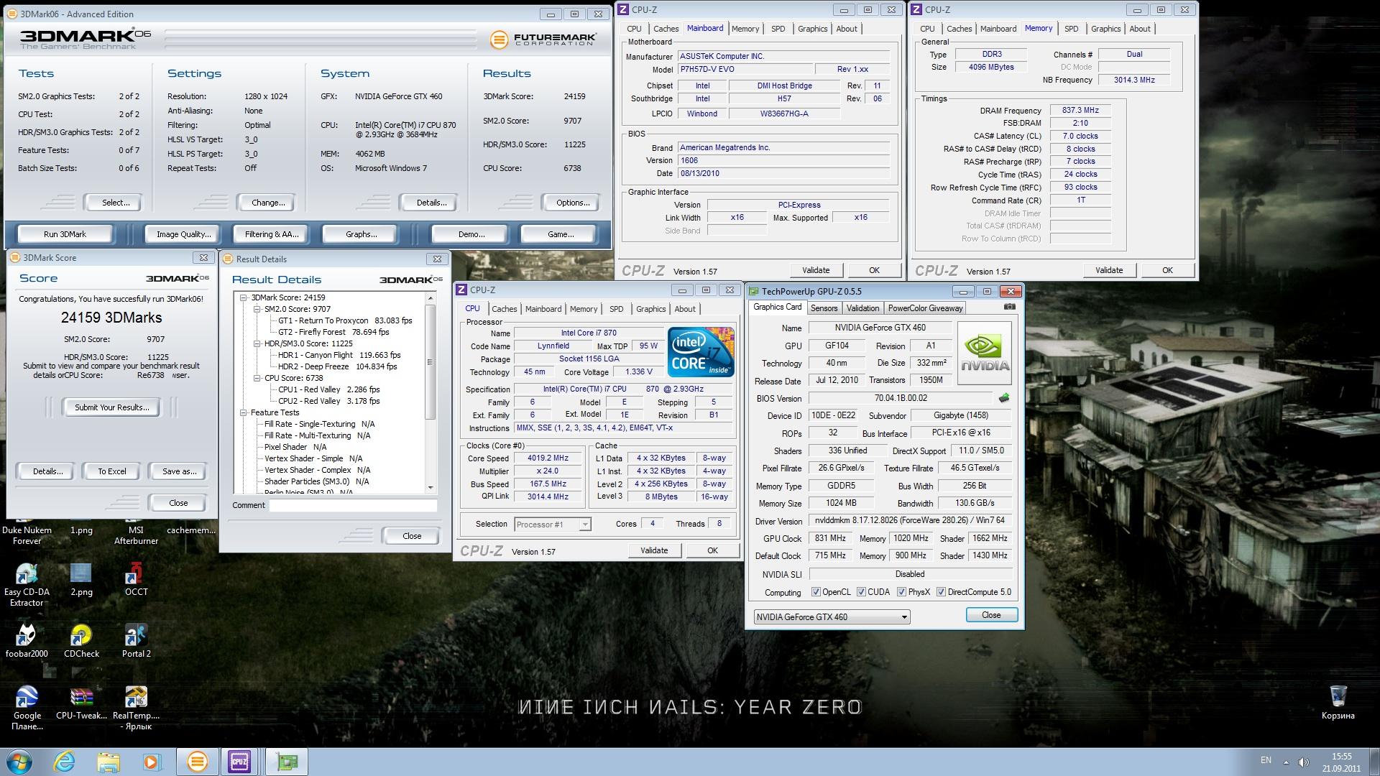Toggle the DirectCompute 5.0 checkbox
The width and height of the screenshot is (1380, 776).
coord(941,592)
